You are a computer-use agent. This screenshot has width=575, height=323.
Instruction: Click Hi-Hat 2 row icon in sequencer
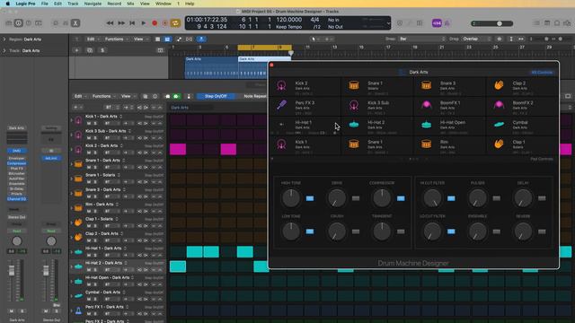point(78,266)
